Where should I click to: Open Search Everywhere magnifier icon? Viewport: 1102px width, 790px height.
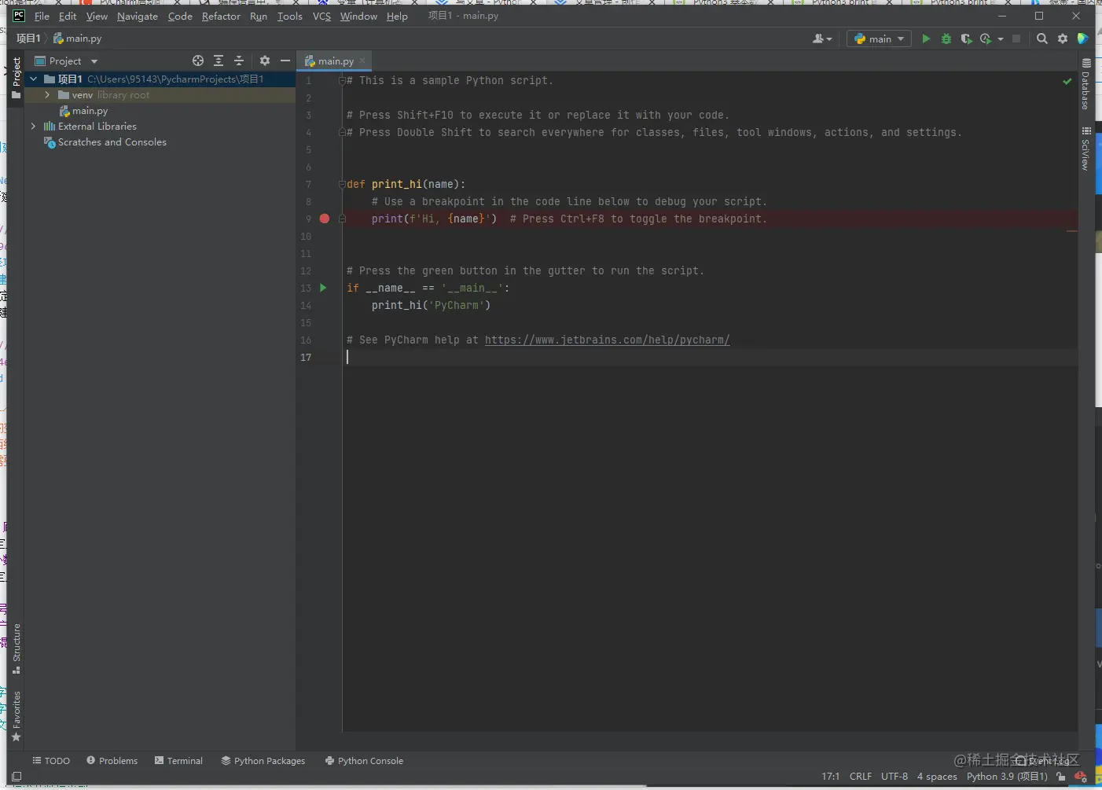1042,39
